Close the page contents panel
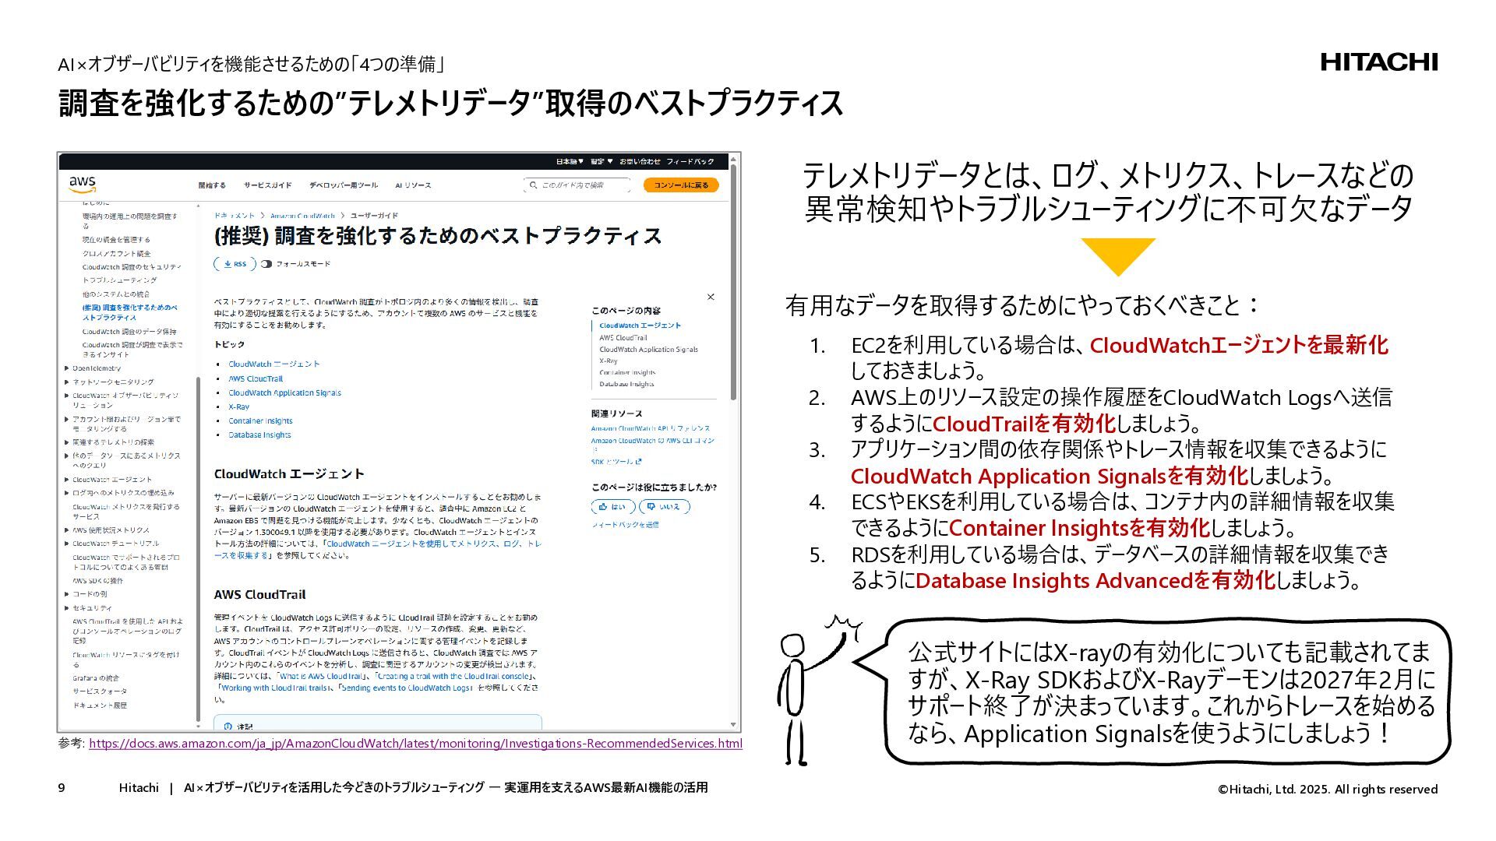The image size is (1496, 841). click(710, 297)
